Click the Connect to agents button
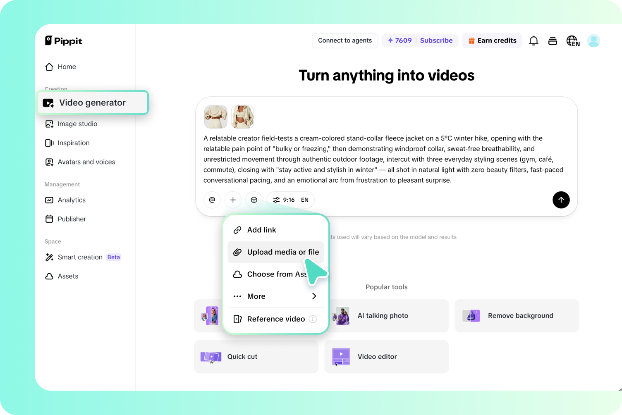The width and height of the screenshot is (622, 415). [x=345, y=41]
